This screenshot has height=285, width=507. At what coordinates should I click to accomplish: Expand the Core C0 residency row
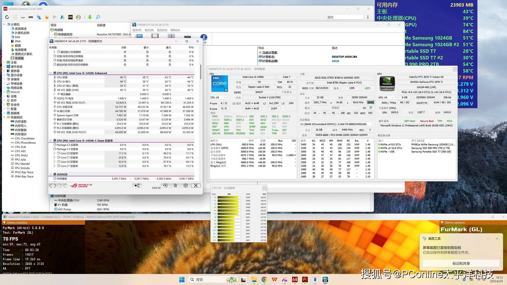55,153
